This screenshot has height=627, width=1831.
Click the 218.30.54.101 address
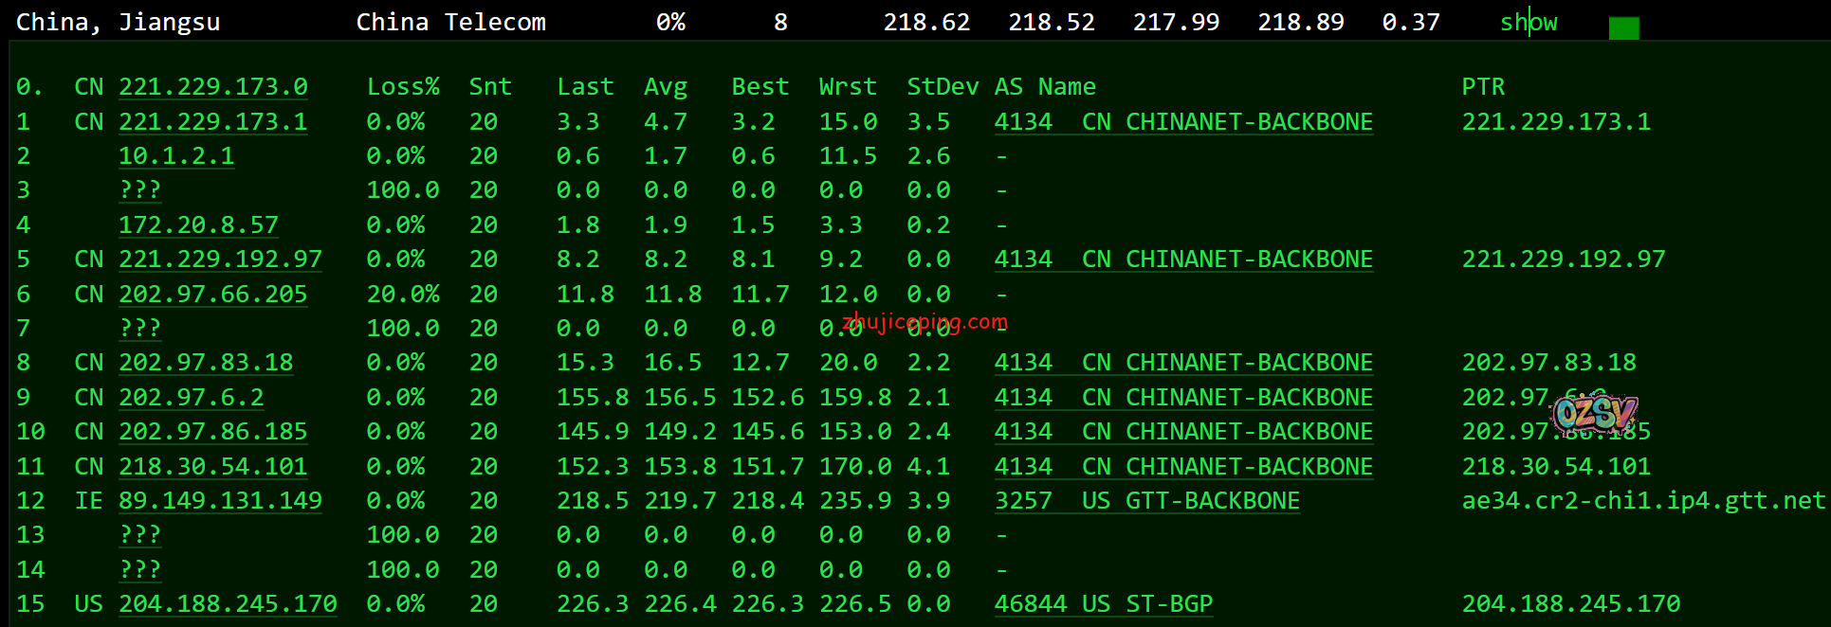tap(212, 467)
